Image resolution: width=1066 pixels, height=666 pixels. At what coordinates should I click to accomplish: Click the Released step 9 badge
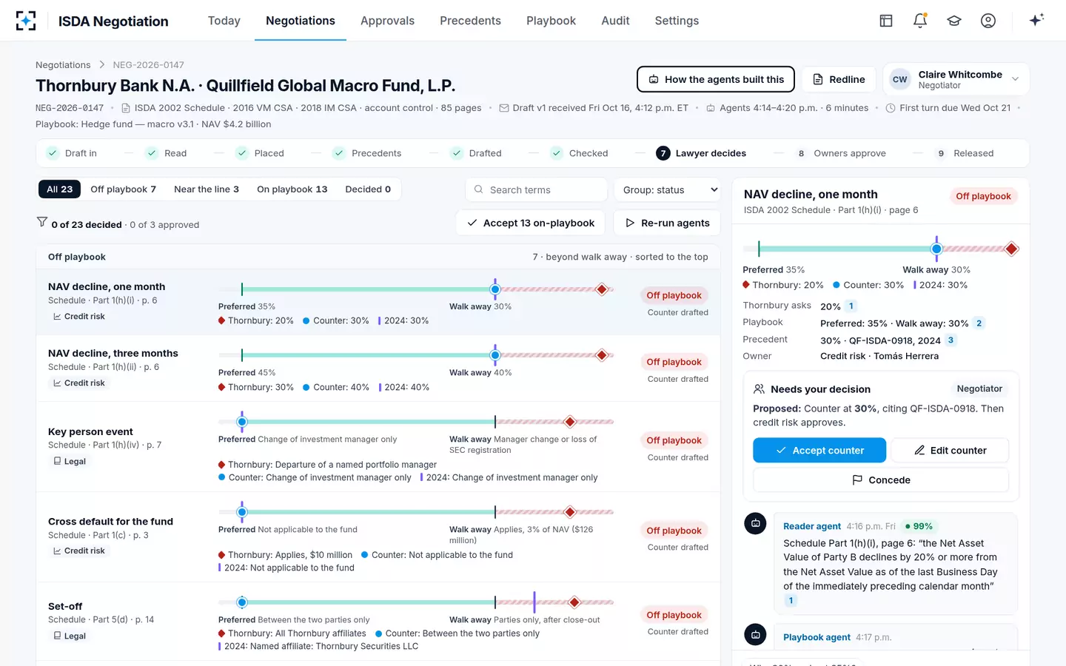[941, 153]
